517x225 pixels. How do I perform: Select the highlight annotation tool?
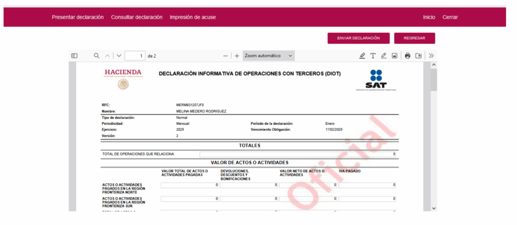pos(362,56)
